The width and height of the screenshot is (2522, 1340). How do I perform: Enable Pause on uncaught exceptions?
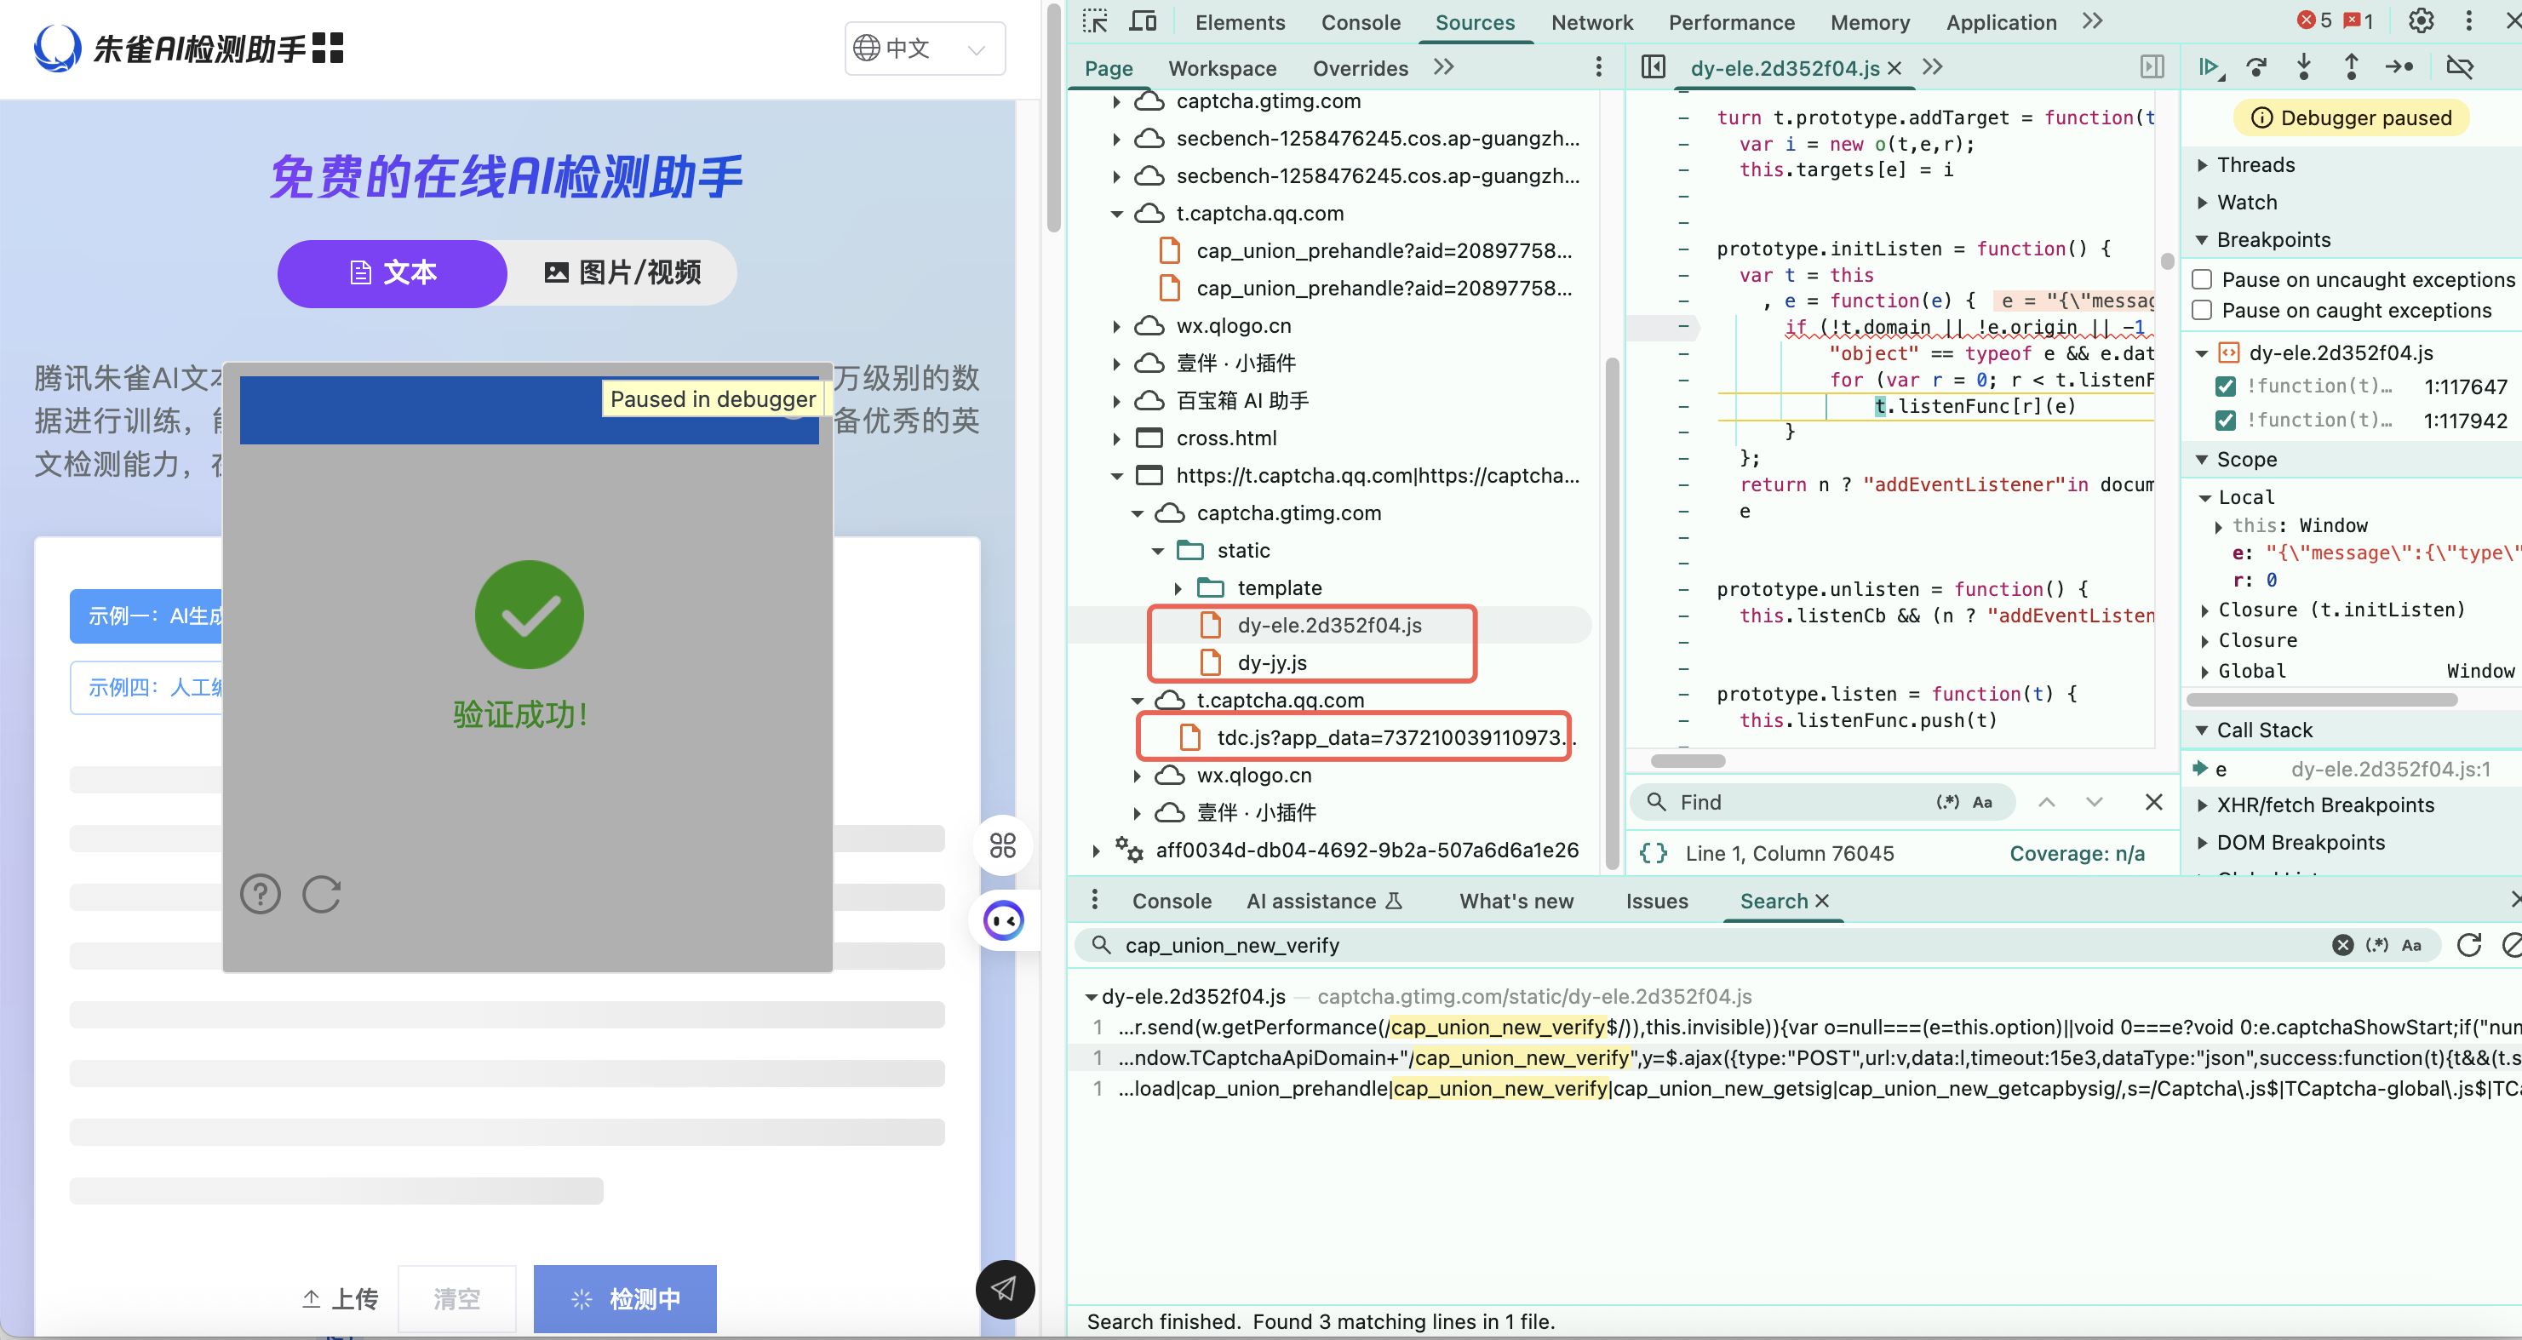[x=2202, y=280]
